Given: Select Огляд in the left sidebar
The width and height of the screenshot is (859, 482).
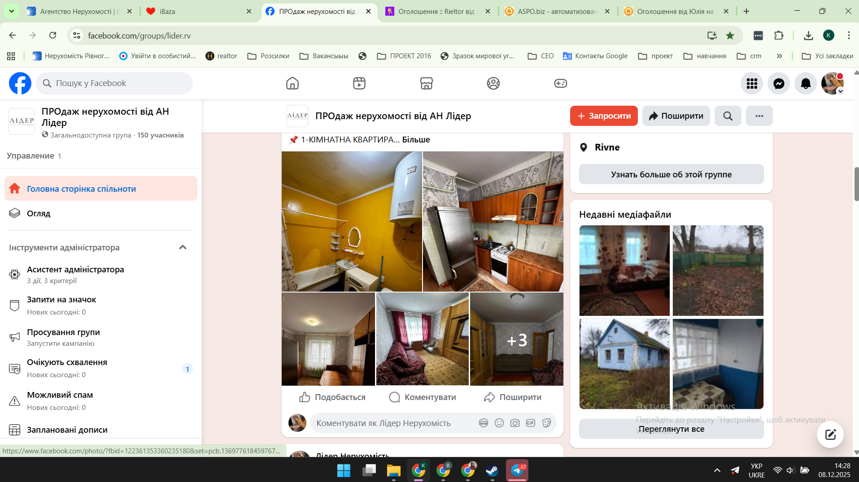Looking at the screenshot, I should (x=39, y=214).
